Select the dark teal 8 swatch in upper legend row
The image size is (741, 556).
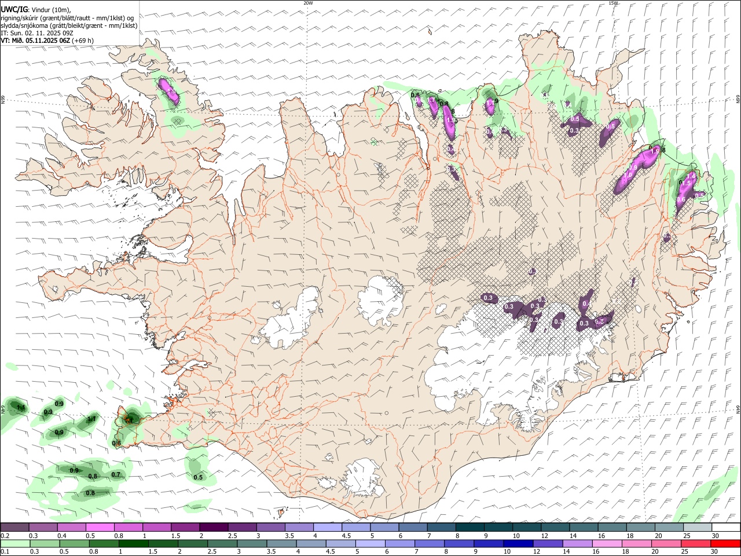pos(469,527)
